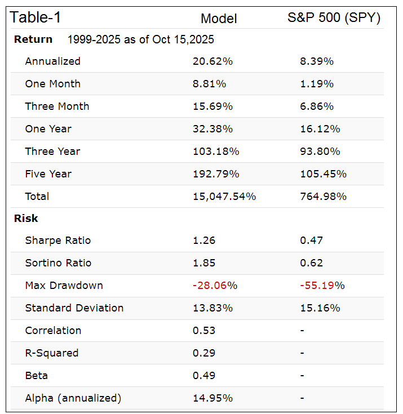Screen dimensions: 403x414
Task: Select the Model column header
Action: [219, 18]
